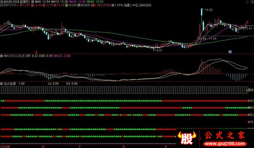This screenshot has height=148, width=254.
Task: Click the 世名科技(日线 前复权) chart title
Action: (15, 2)
